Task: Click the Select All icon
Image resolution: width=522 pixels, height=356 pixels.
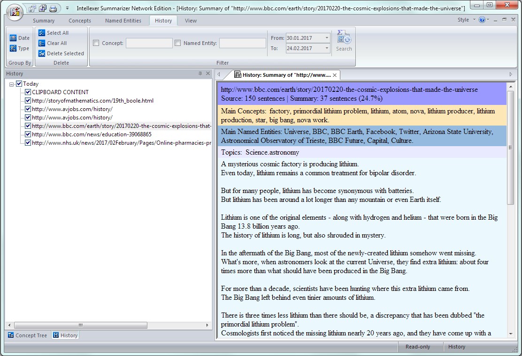Action: click(42, 32)
